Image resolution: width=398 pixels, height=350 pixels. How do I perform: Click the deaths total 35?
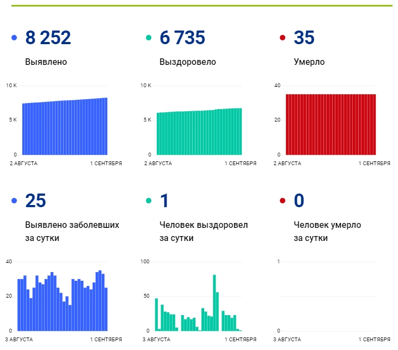click(304, 38)
